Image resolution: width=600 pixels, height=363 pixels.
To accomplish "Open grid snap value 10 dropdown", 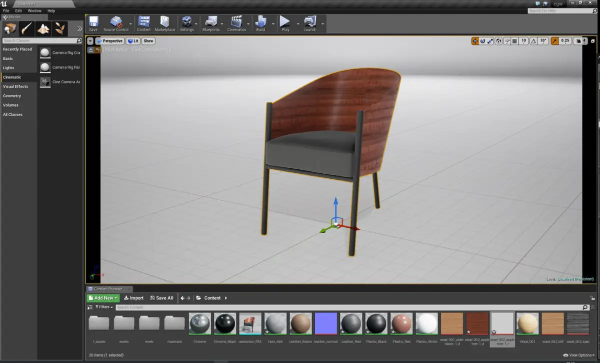I will pos(523,41).
